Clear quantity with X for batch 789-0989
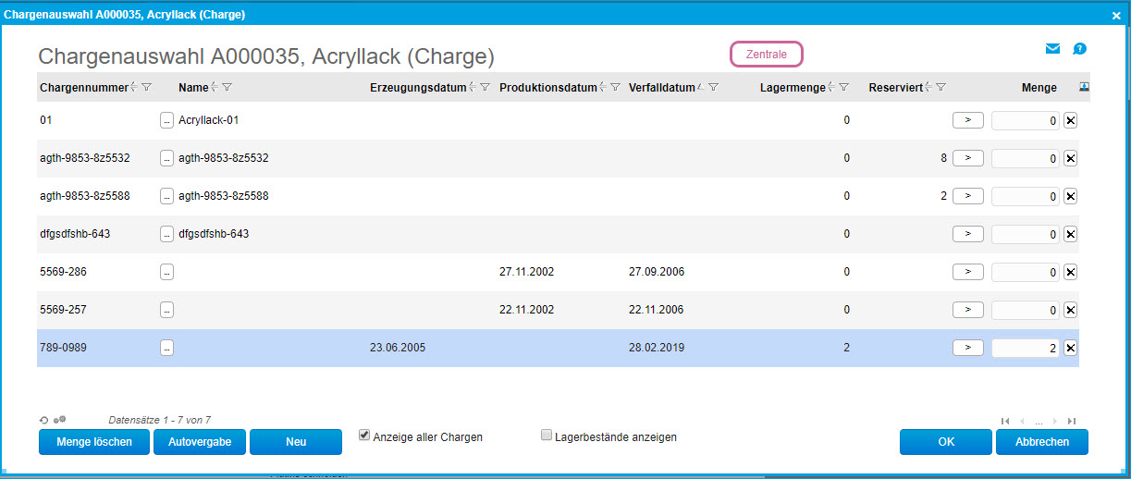 (1070, 348)
